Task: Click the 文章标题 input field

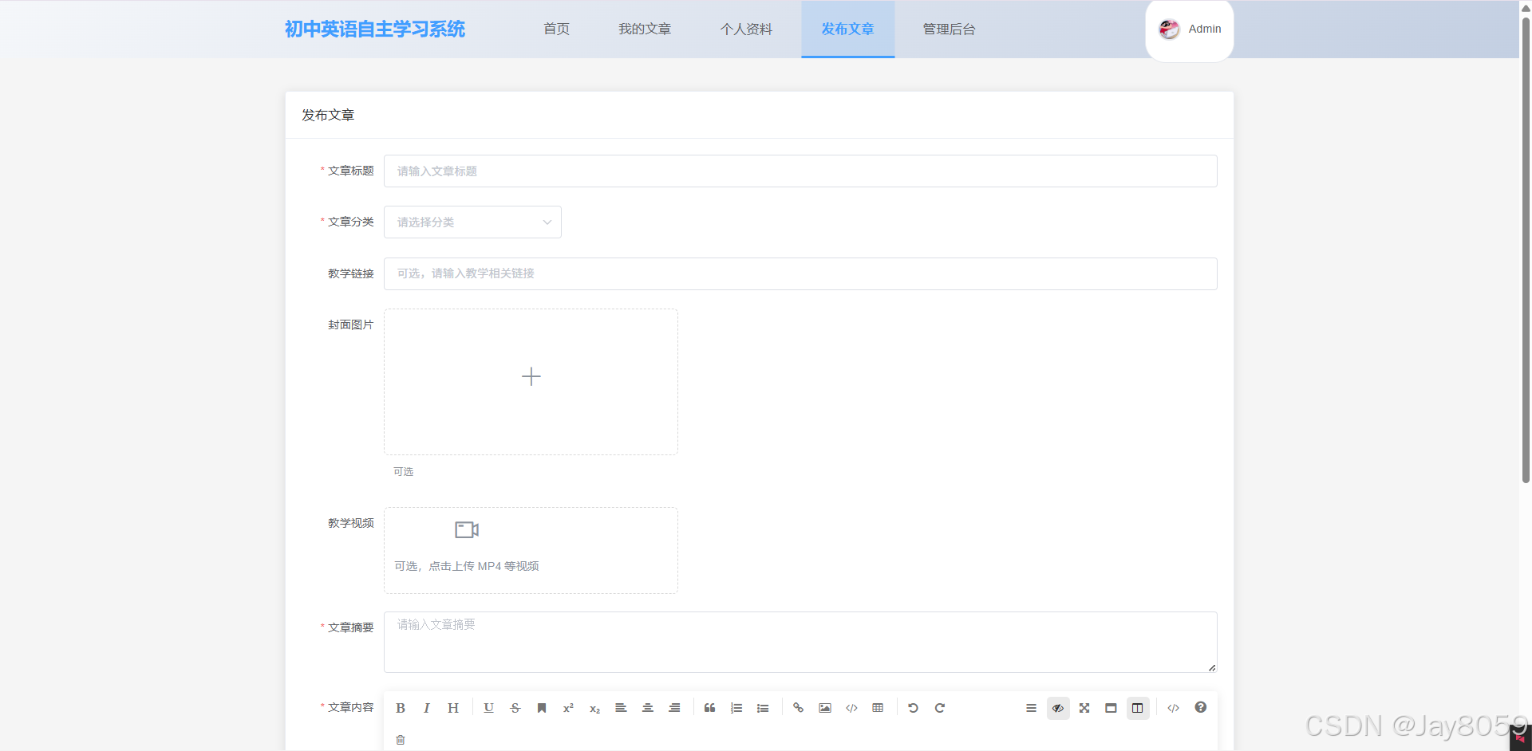Action: pos(800,171)
